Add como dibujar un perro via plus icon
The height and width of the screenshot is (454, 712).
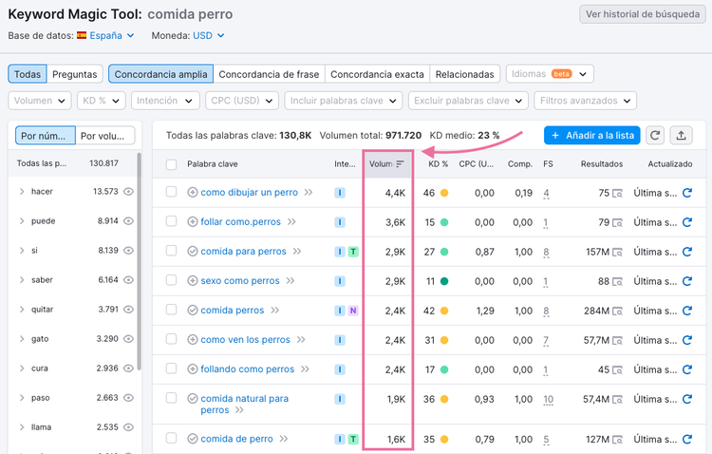tap(193, 192)
